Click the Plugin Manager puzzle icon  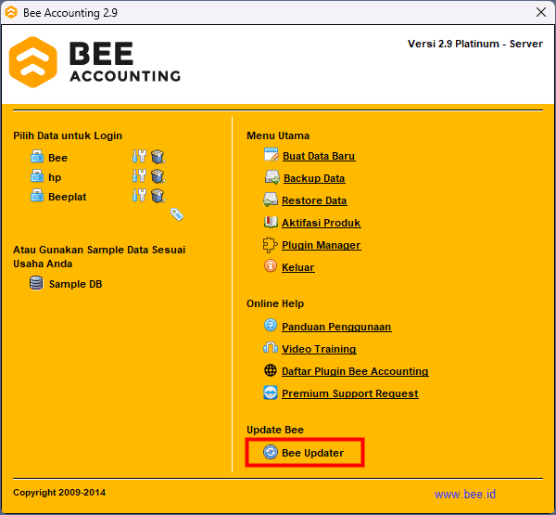pyautogui.click(x=270, y=245)
